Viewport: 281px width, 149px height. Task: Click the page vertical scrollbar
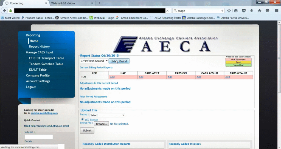pyautogui.click(x=279, y=58)
